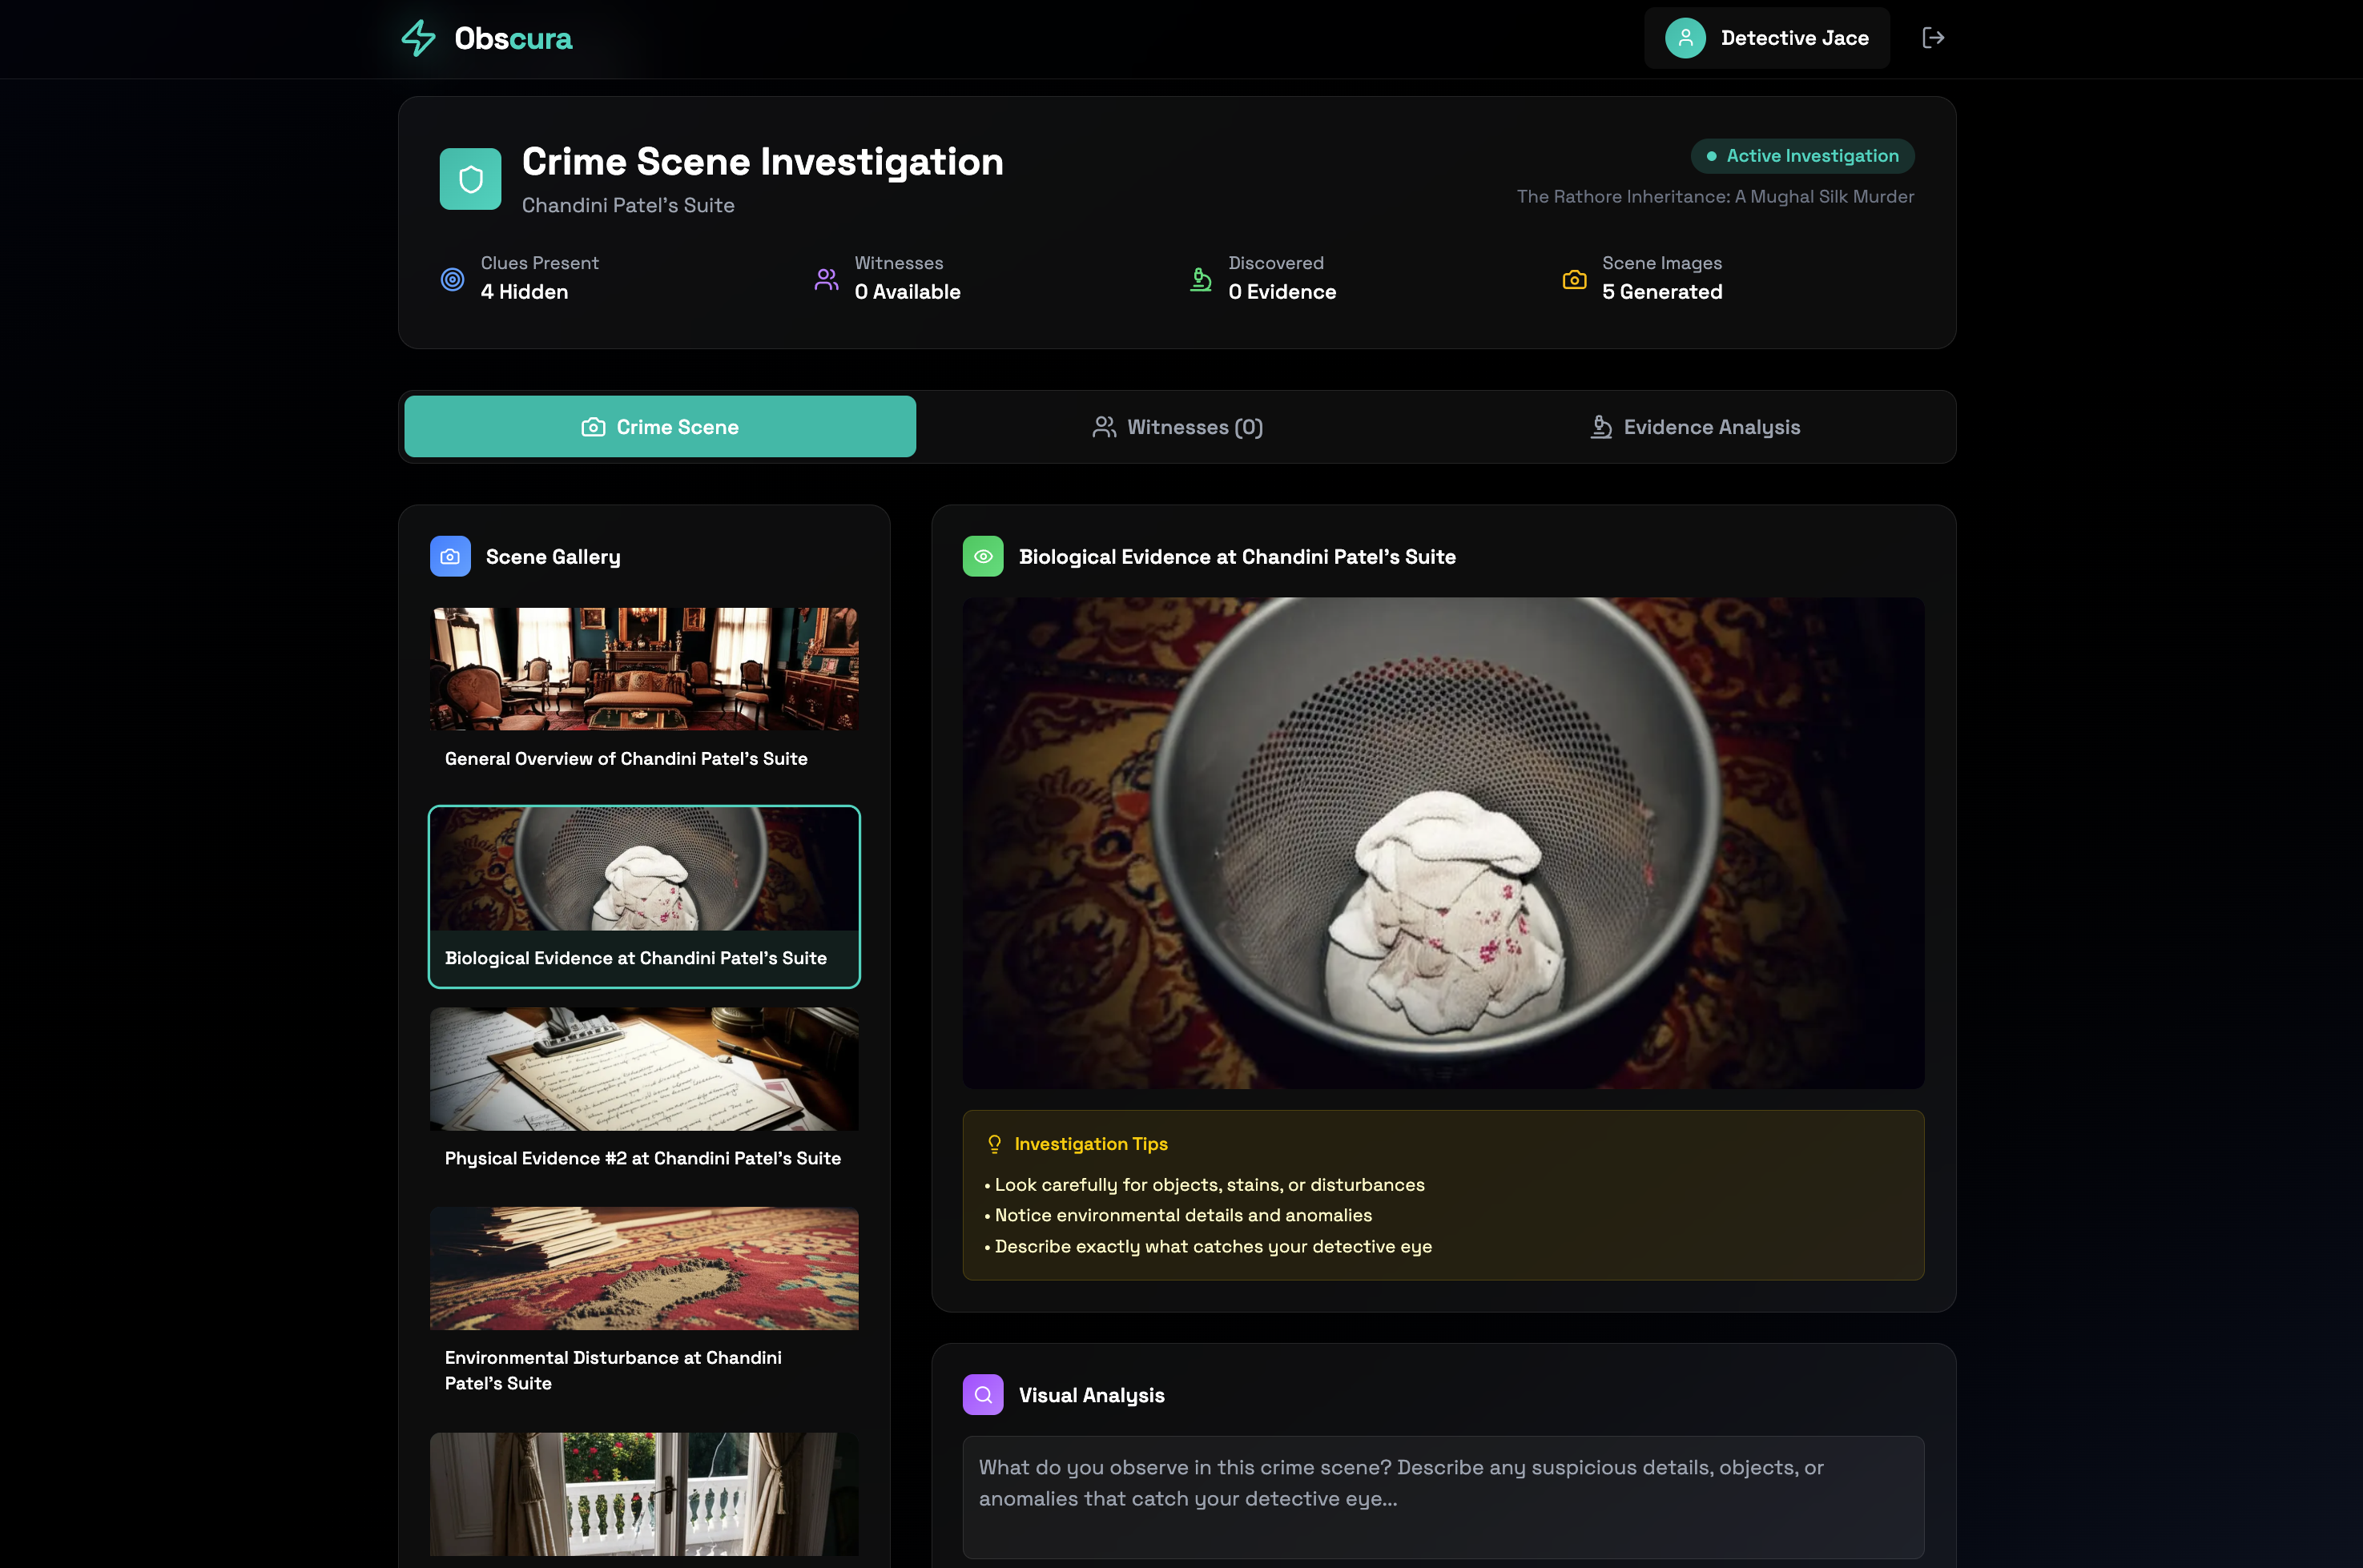Click the purple Visual Analysis magnifier icon
This screenshot has width=2363, height=1568.
click(982, 1394)
